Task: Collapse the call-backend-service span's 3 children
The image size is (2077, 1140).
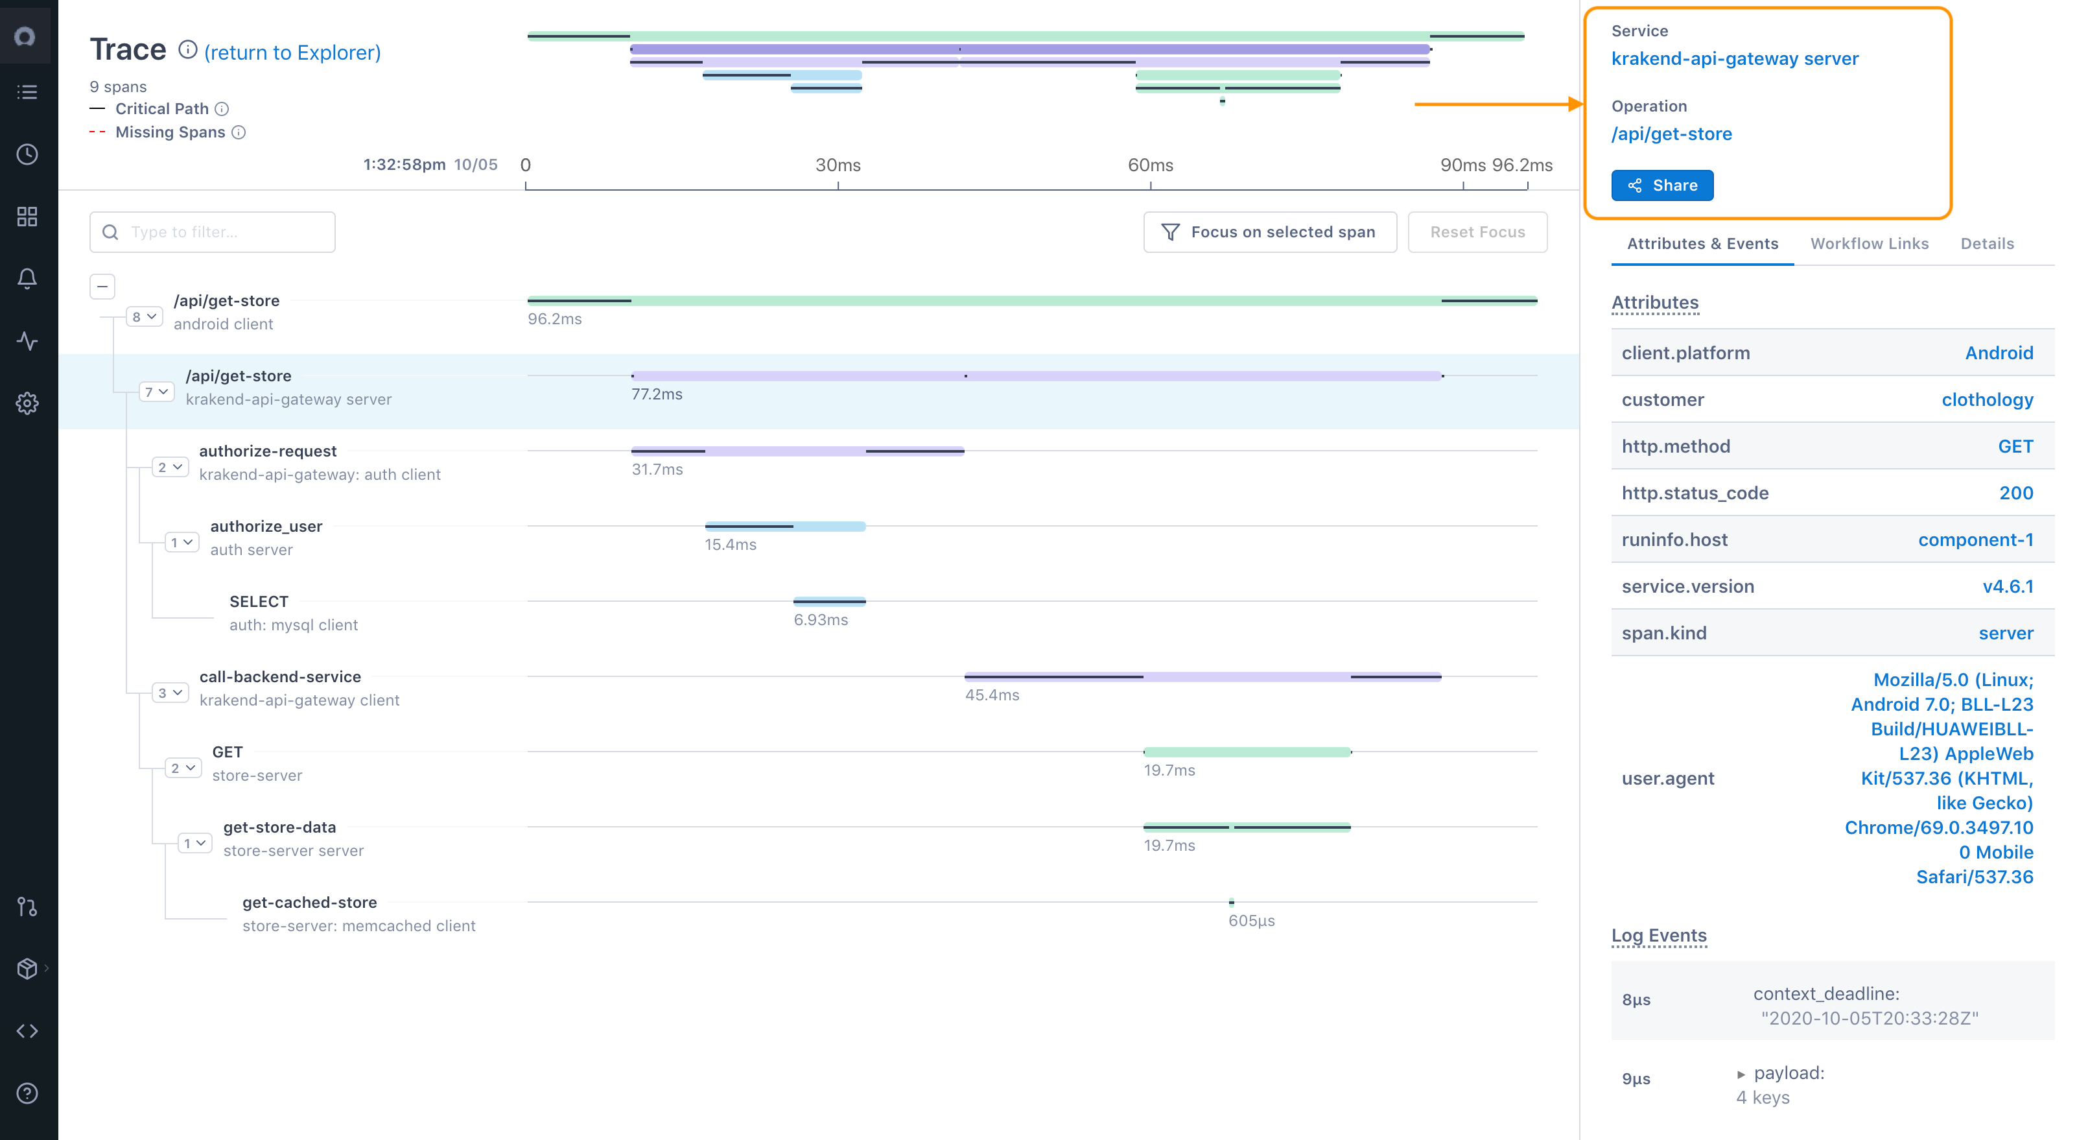Action: 170,693
